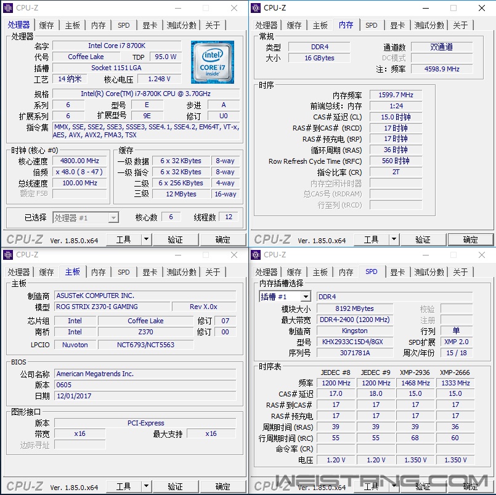Open the 处理器 #1 selection dropdown
Image resolution: width=496 pixels, height=495 pixels.
[86, 217]
